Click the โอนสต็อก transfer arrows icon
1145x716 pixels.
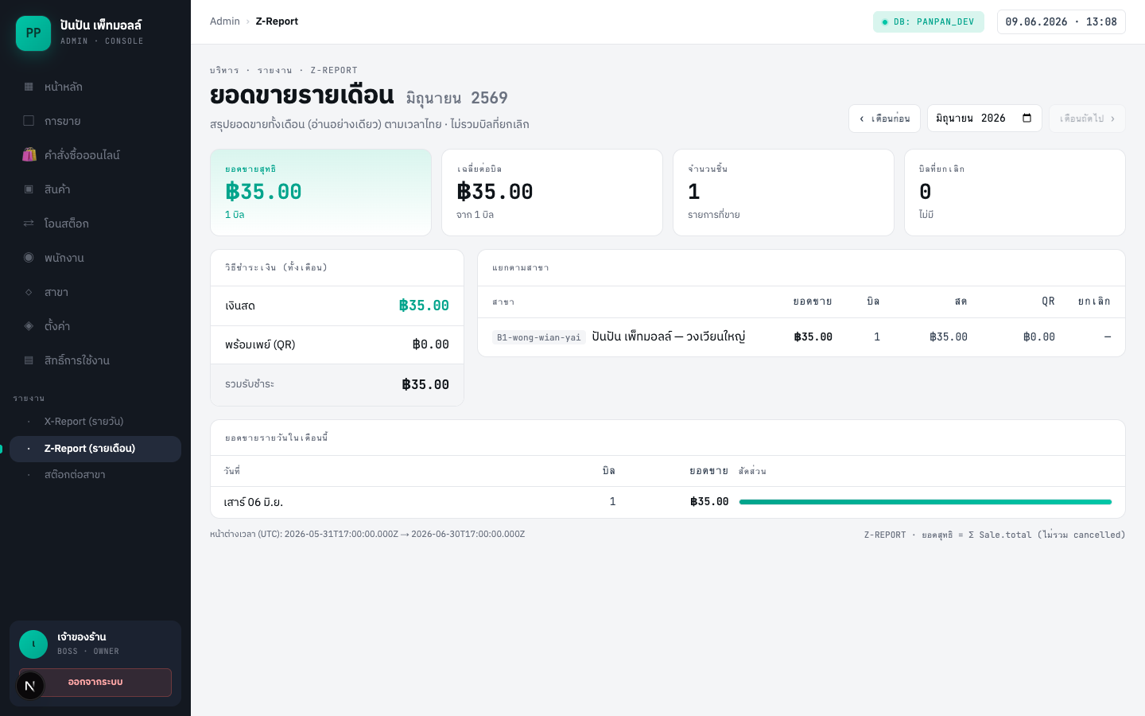pos(29,224)
